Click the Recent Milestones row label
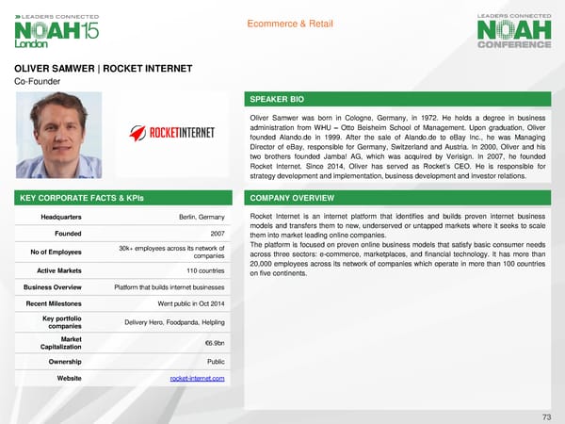The height and width of the screenshot is (424, 565). click(x=54, y=304)
